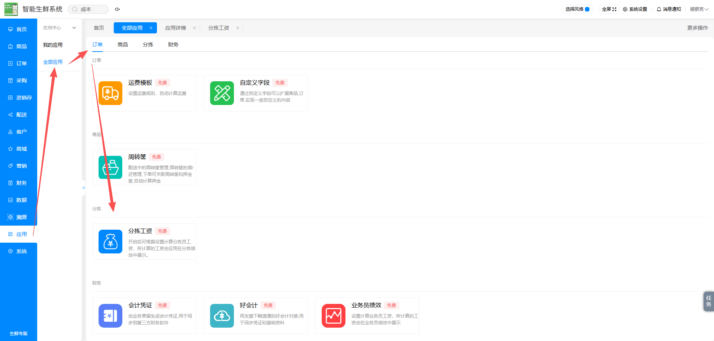This screenshot has width=714, height=341.
Task: Open 配送 in the left sidebar
Action: [x=19, y=115]
